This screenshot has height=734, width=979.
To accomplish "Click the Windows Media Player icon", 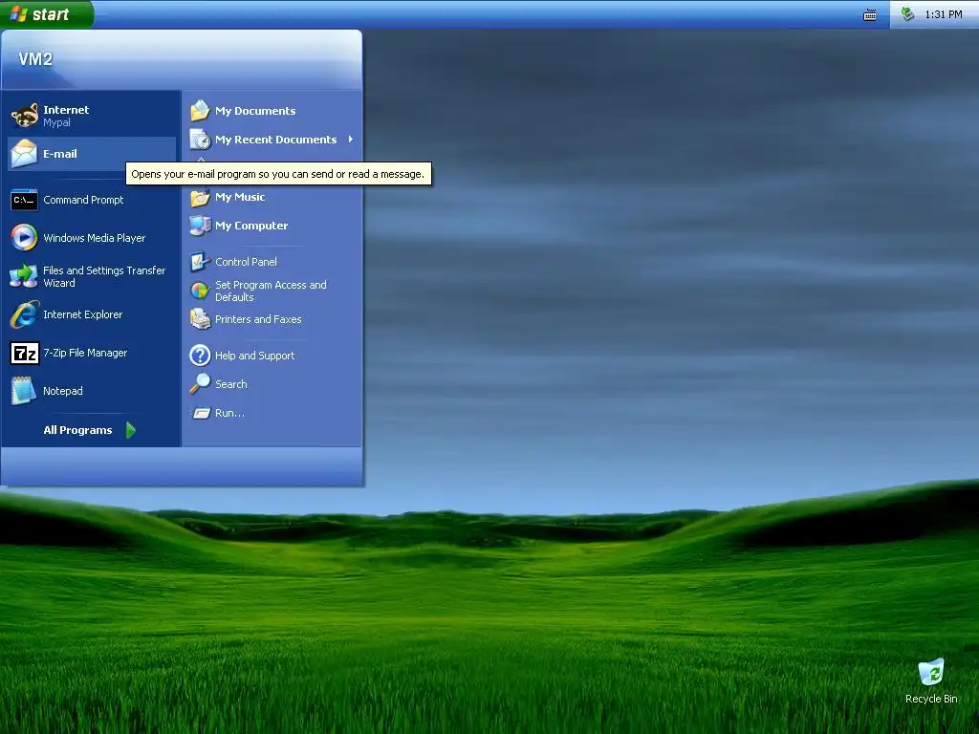I will click(x=24, y=238).
